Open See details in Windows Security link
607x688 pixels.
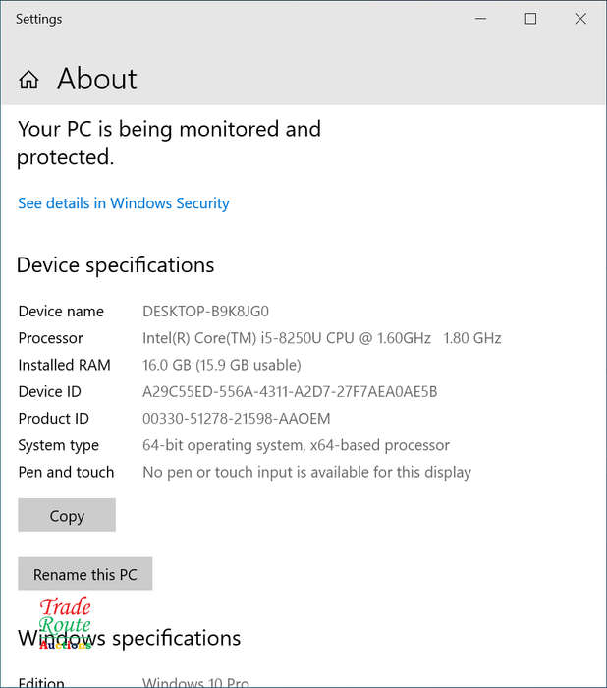point(123,203)
